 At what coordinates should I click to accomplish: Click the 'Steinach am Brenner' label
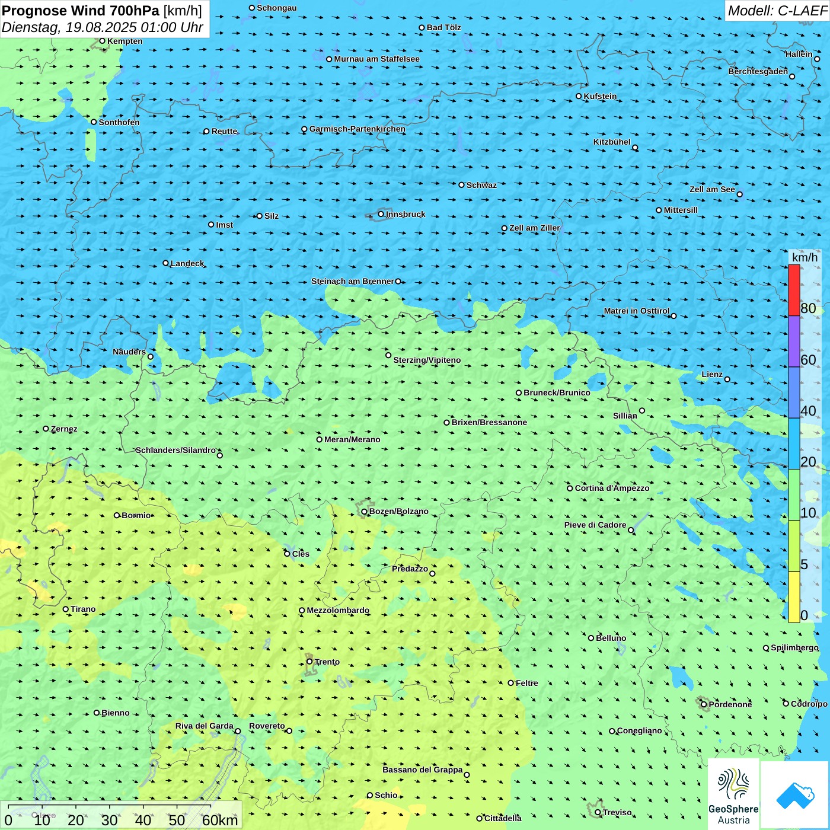(x=352, y=281)
